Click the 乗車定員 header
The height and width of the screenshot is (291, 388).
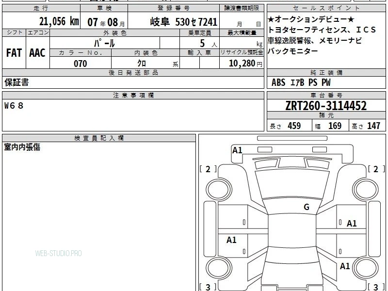[x=199, y=33]
